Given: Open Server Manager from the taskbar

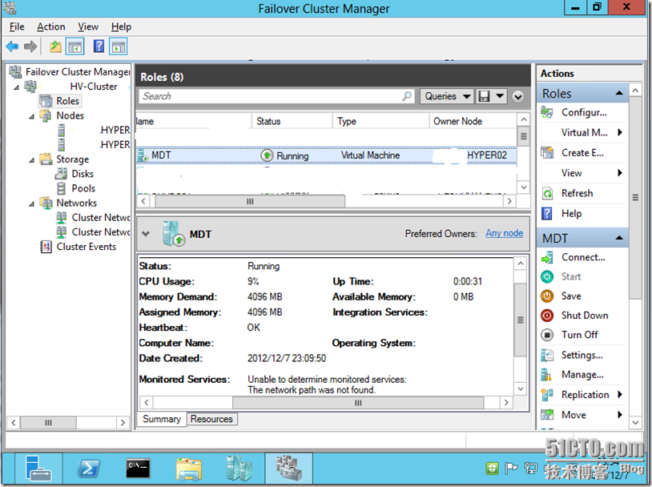Looking at the screenshot, I should 38,469.
